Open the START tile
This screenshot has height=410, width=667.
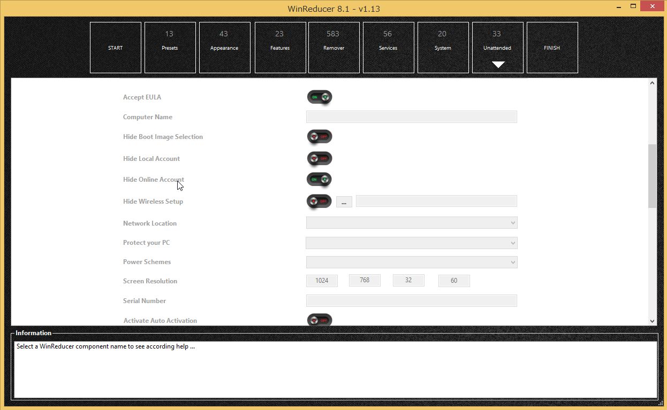click(x=115, y=48)
